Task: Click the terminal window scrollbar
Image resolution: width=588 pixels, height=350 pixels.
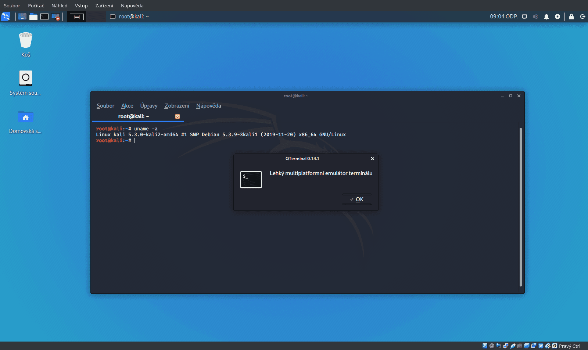Action: pos(521,206)
